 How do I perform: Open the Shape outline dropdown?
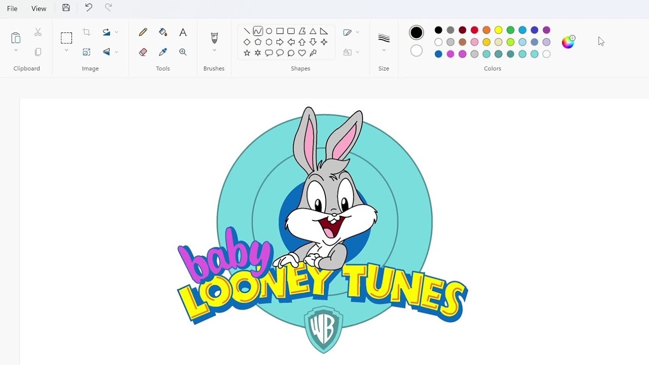coord(351,32)
